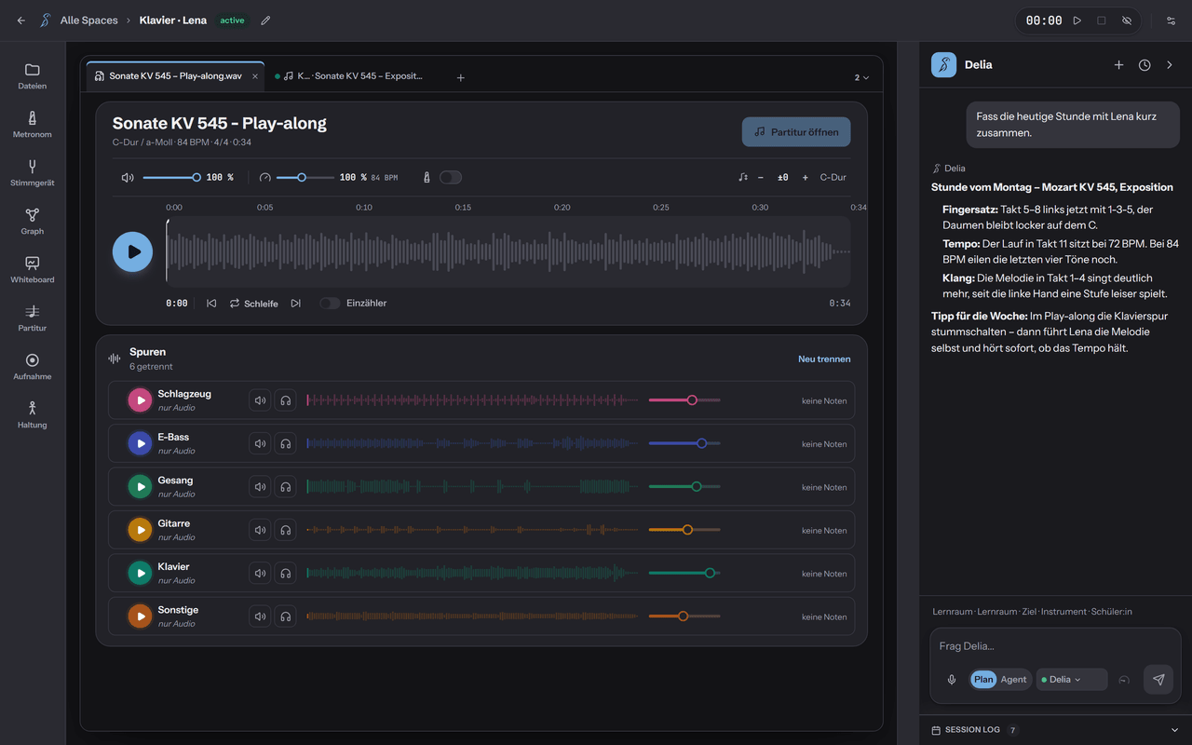The width and height of the screenshot is (1192, 745).
Task: Adjust the Schlagzeug level slider
Action: point(684,400)
